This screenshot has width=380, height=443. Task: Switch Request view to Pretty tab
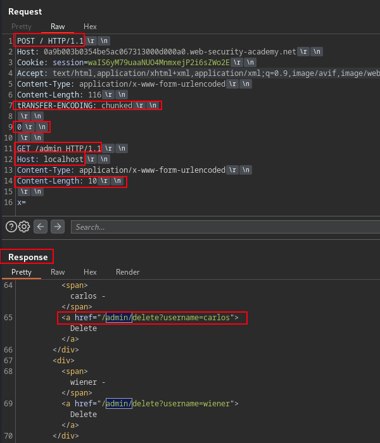(x=22, y=27)
